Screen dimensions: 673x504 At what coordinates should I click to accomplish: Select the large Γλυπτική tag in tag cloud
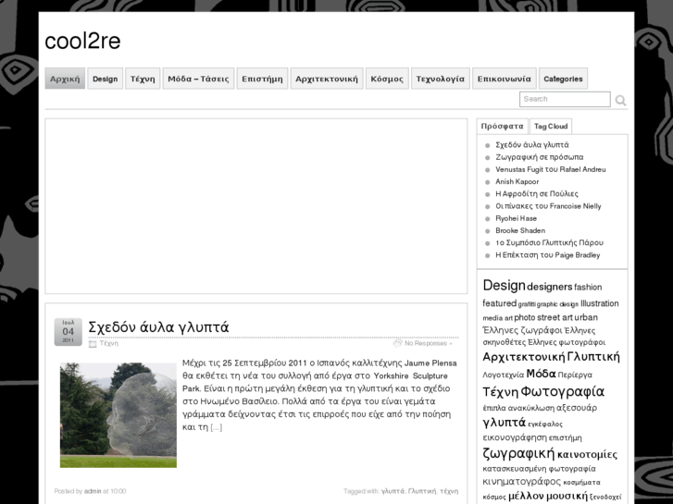coord(593,357)
